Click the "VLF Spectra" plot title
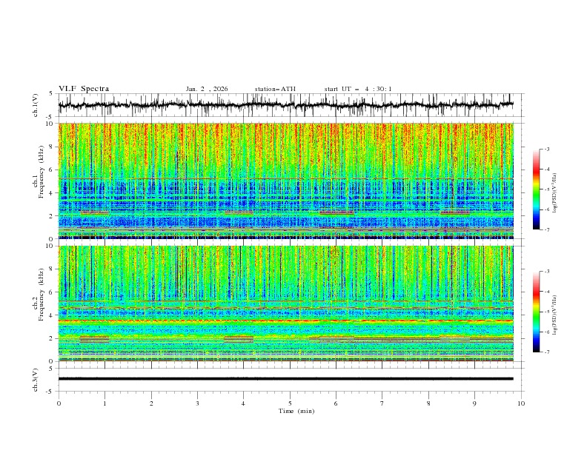Image resolution: width=587 pixels, height=453 pixels. click(84, 89)
